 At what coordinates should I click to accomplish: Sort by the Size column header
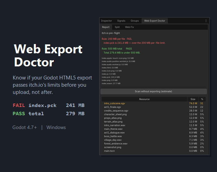point(193,99)
